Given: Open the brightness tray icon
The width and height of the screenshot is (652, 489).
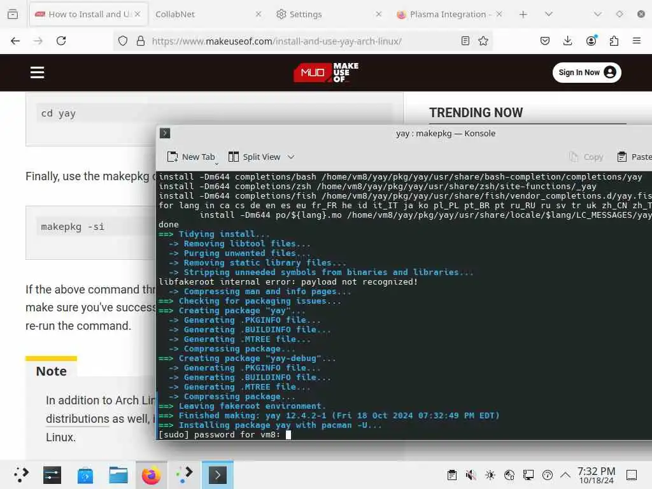Looking at the screenshot, I should pyautogui.click(x=490, y=475).
